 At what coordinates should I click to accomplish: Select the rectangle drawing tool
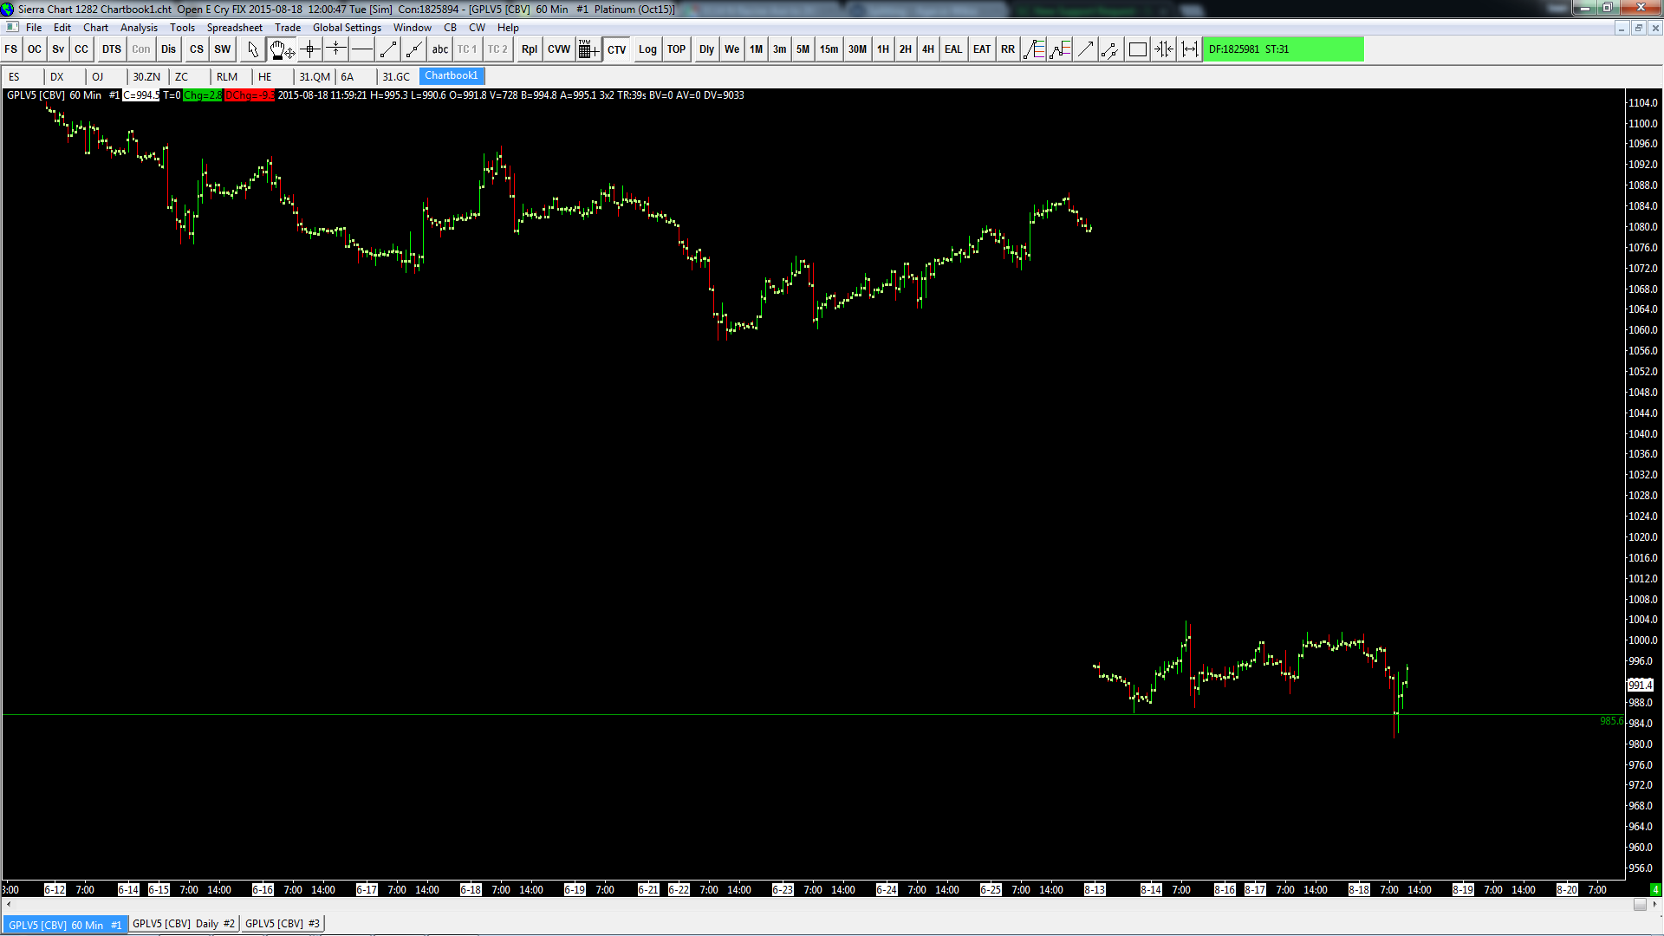click(1138, 49)
